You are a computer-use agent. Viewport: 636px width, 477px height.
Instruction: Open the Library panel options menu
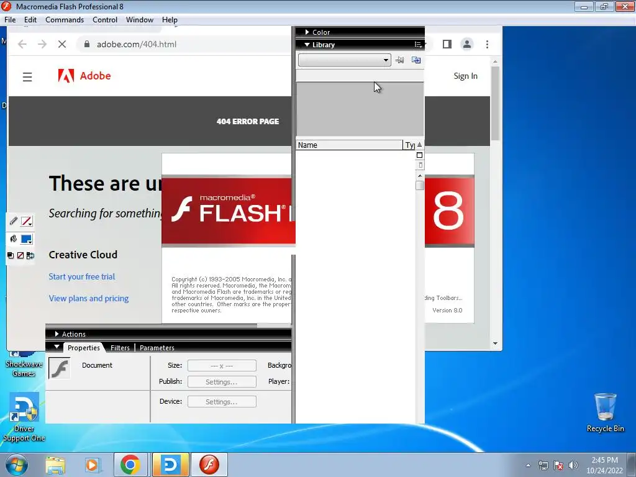coord(418,45)
